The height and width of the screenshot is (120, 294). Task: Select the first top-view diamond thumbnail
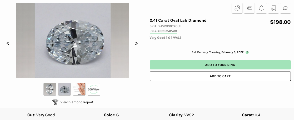50,89
